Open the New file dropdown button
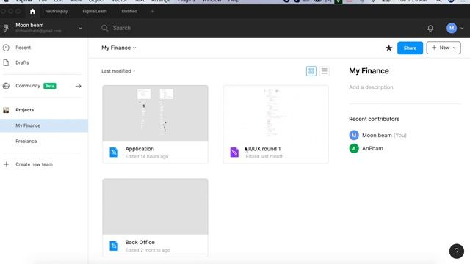The height and width of the screenshot is (264, 470). [444, 48]
